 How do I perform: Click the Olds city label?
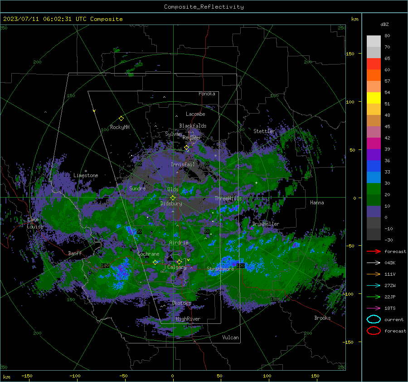point(173,189)
